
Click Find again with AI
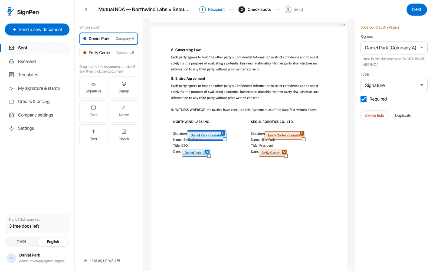[x=102, y=260]
